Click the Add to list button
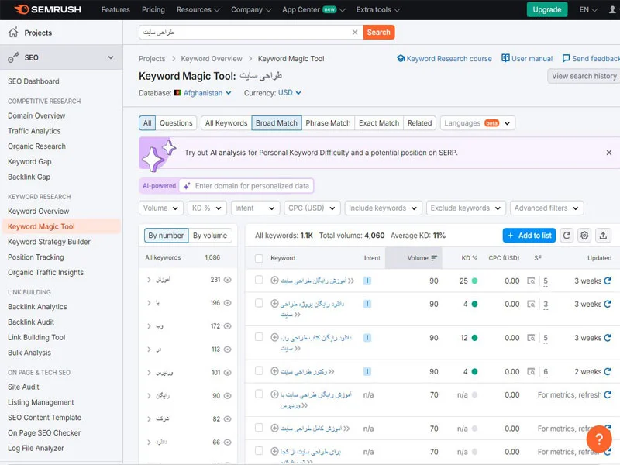Viewport: 620px width, 465px height. pos(529,236)
